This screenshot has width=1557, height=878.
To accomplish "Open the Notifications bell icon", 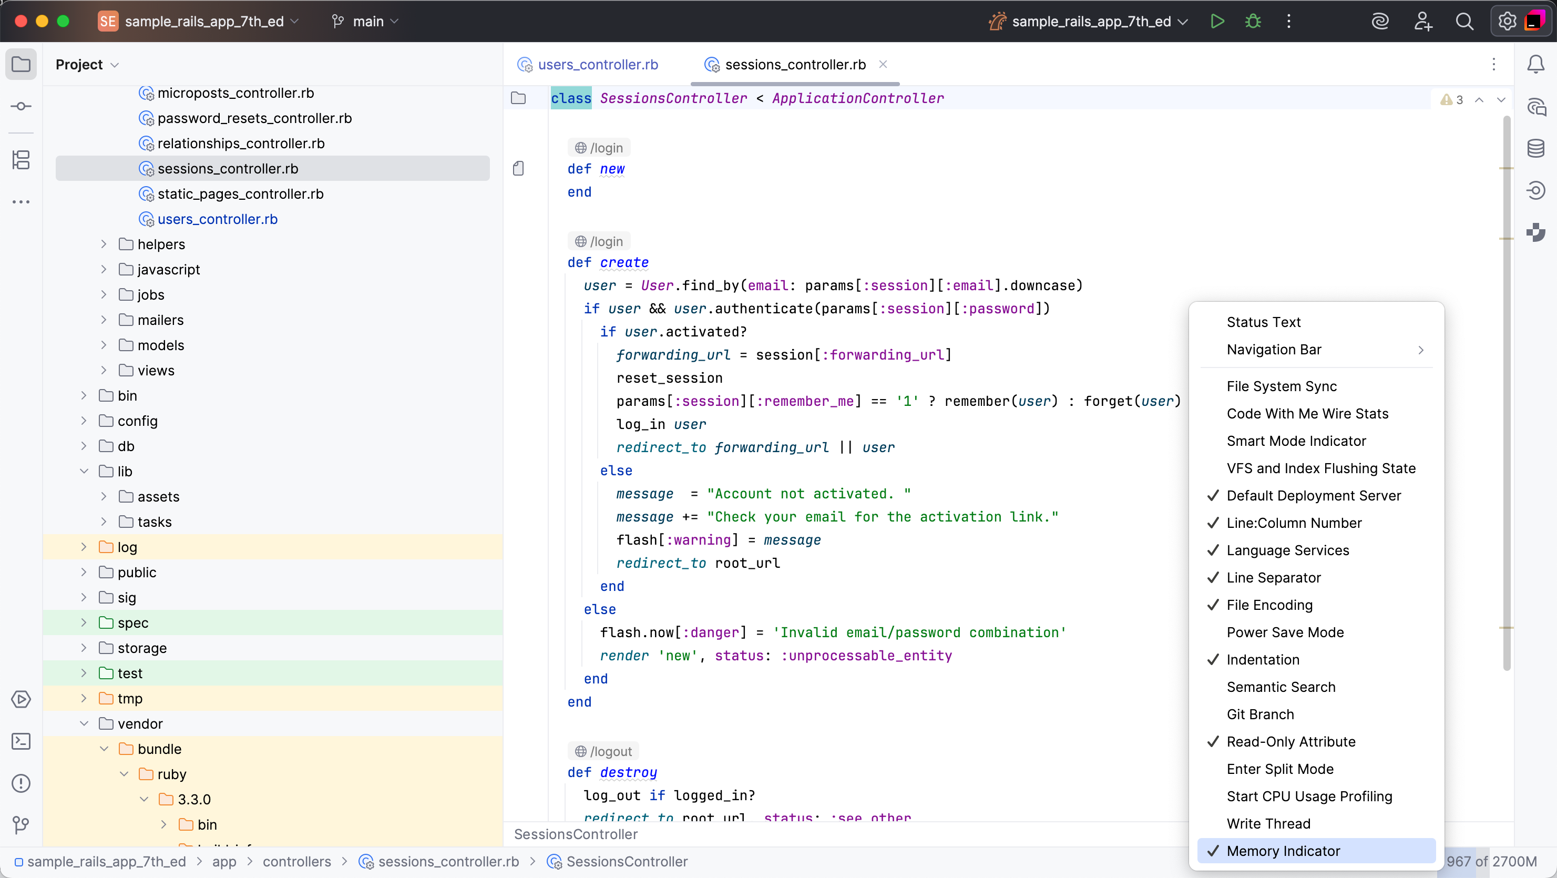I will click(1536, 64).
